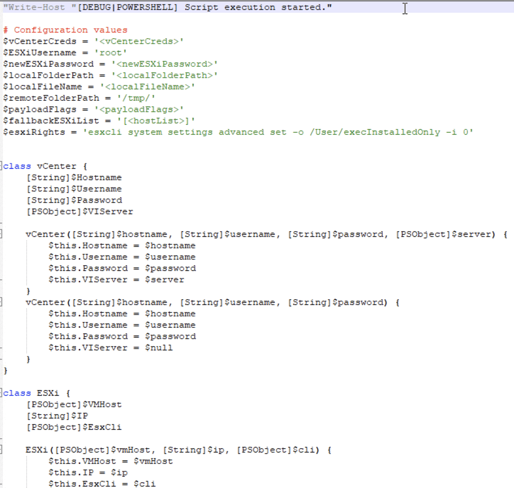Click the $localFolderPath variable name
The image size is (514, 488).
48,76
